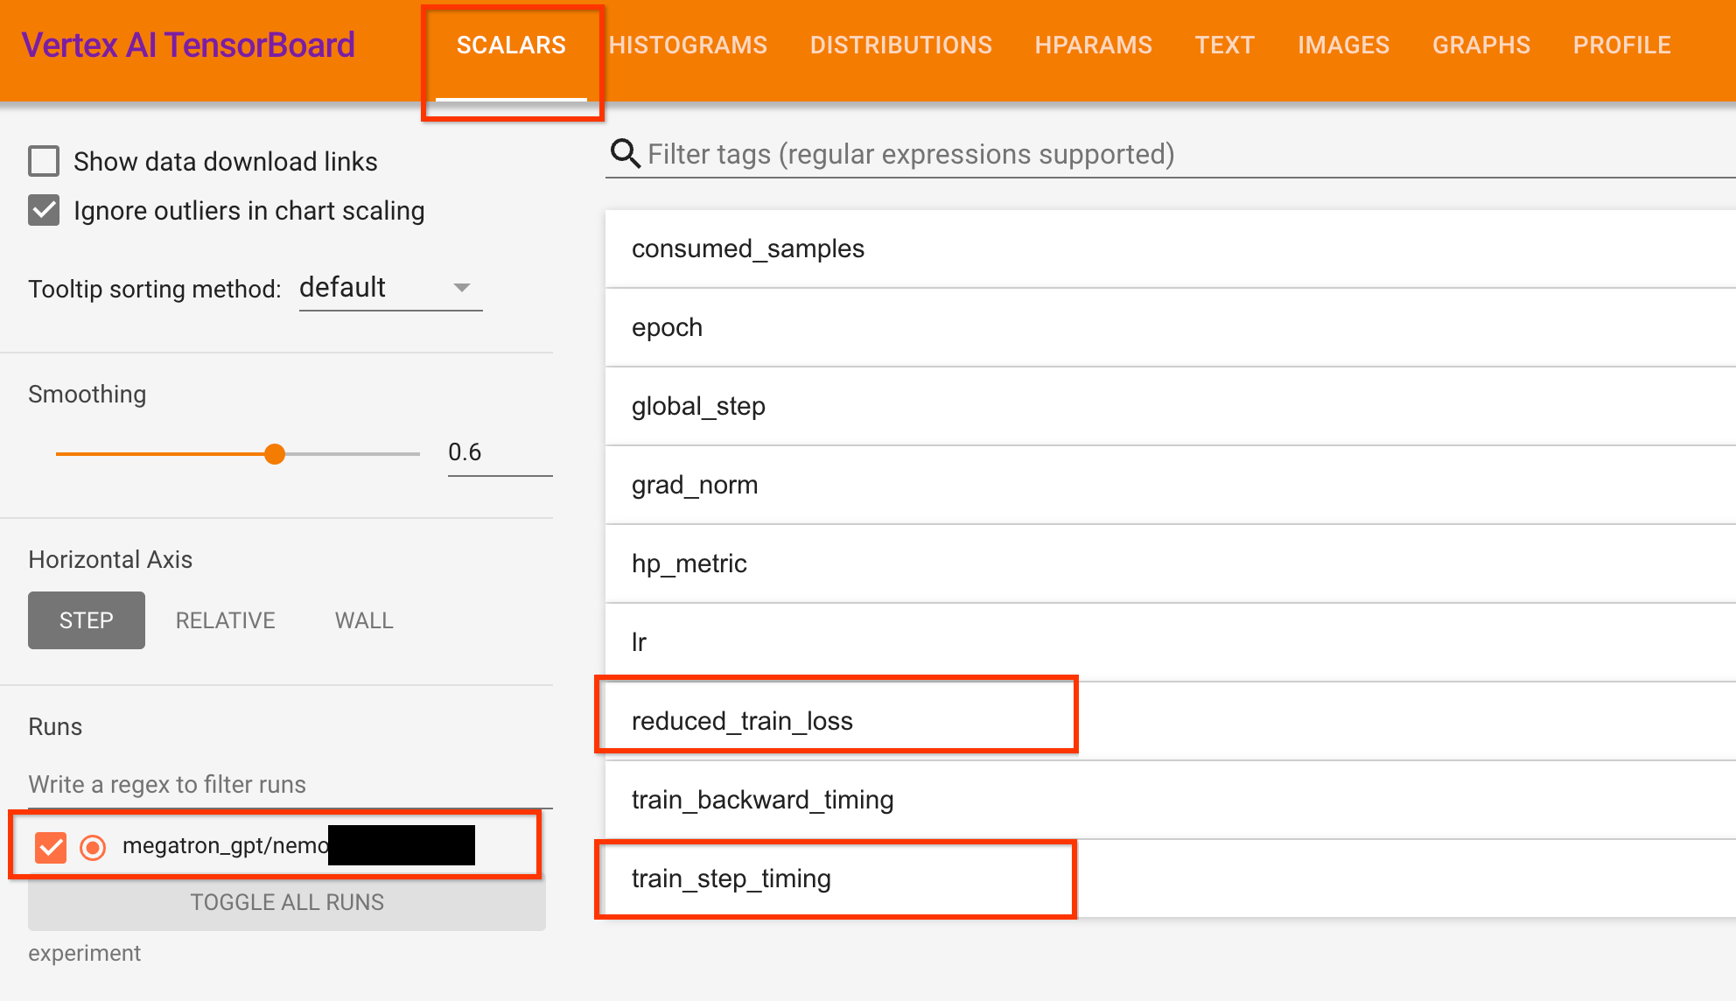Screen dimensions: 1736x1001
Task: Select Relative horizontal axis option
Action: [225, 620]
